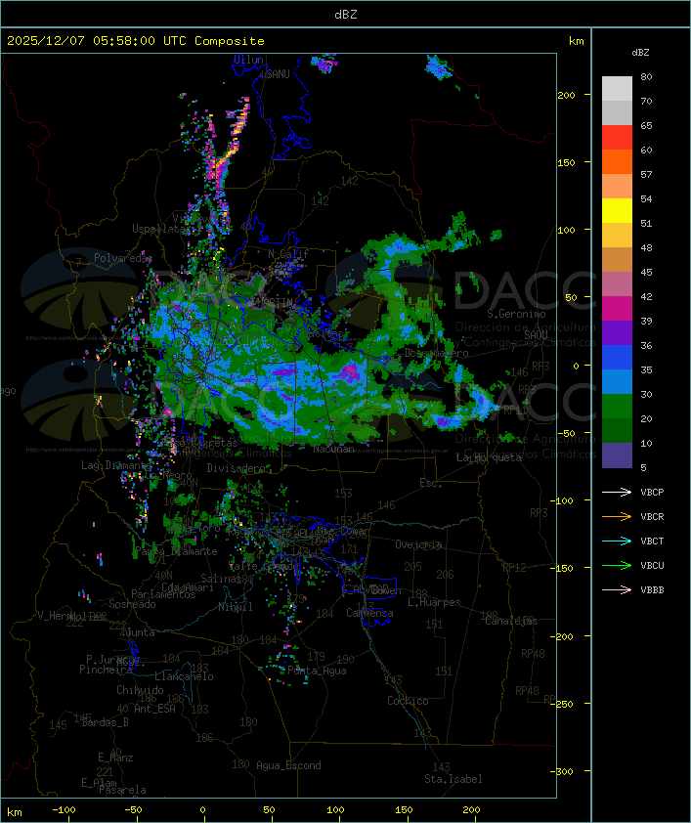This screenshot has height=823, width=691.
Task: Click the Punta_Agua map label
Action: (x=317, y=671)
